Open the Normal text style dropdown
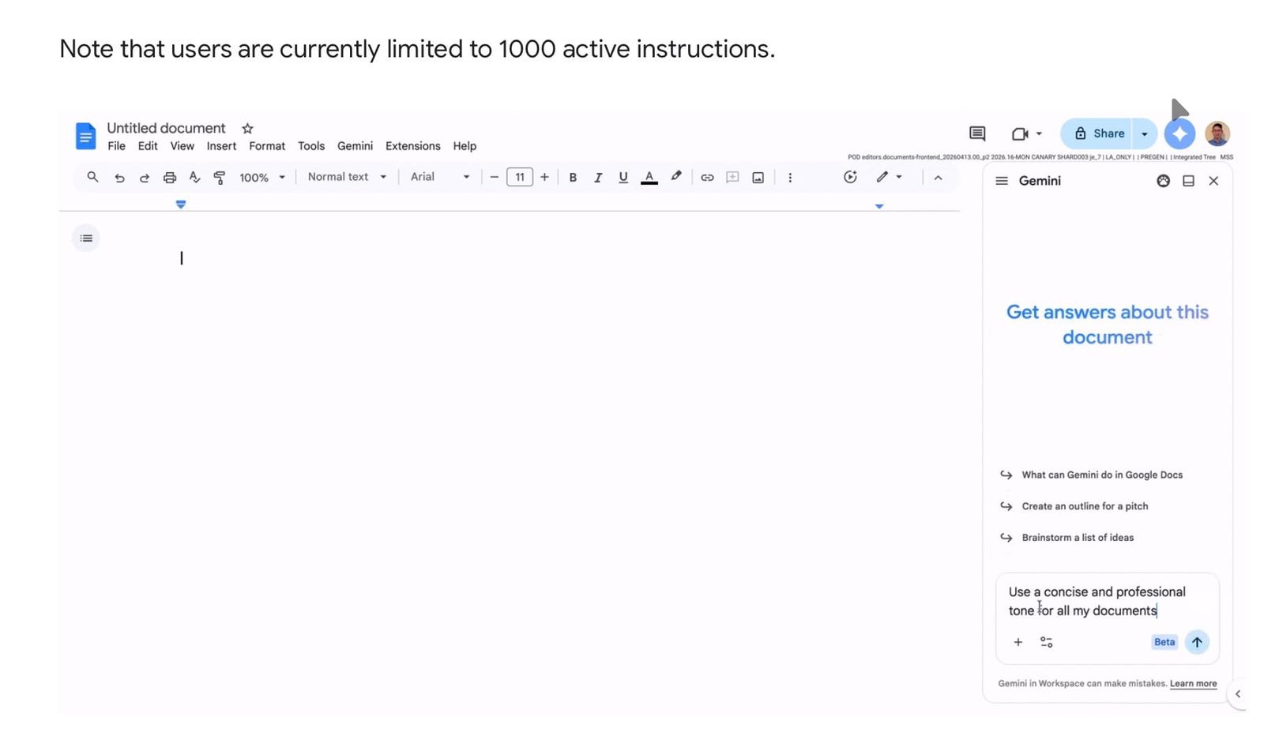The width and height of the screenshot is (1264, 755). pyautogui.click(x=347, y=177)
